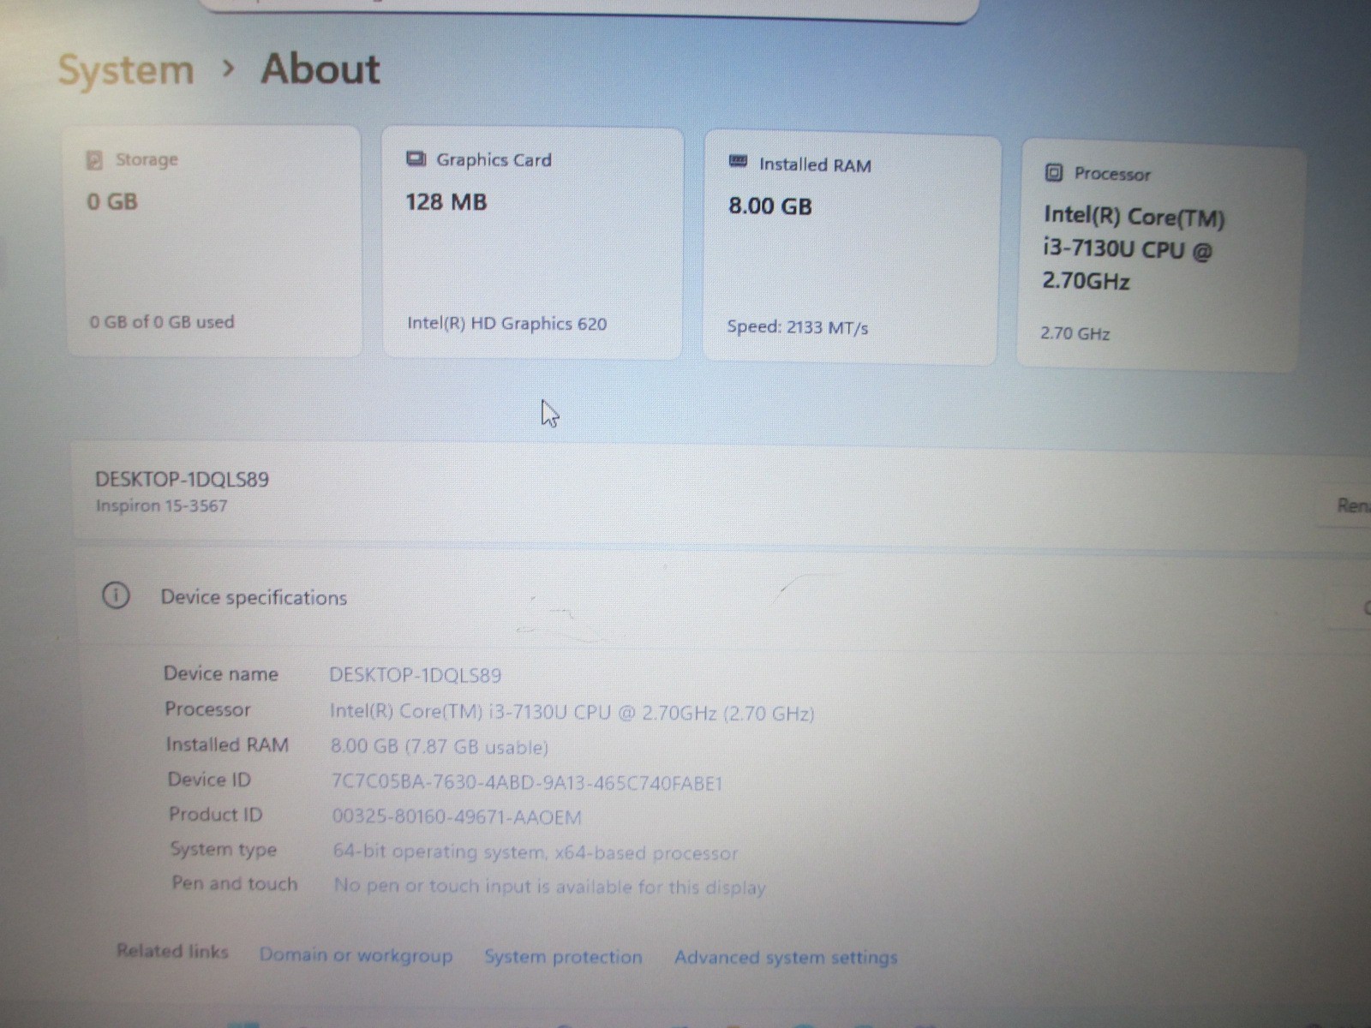The height and width of the screenshot is (1028, 1371).
Task: Open the Installed RAM 8.00 GB card
Action: click(x=852, y=249)
